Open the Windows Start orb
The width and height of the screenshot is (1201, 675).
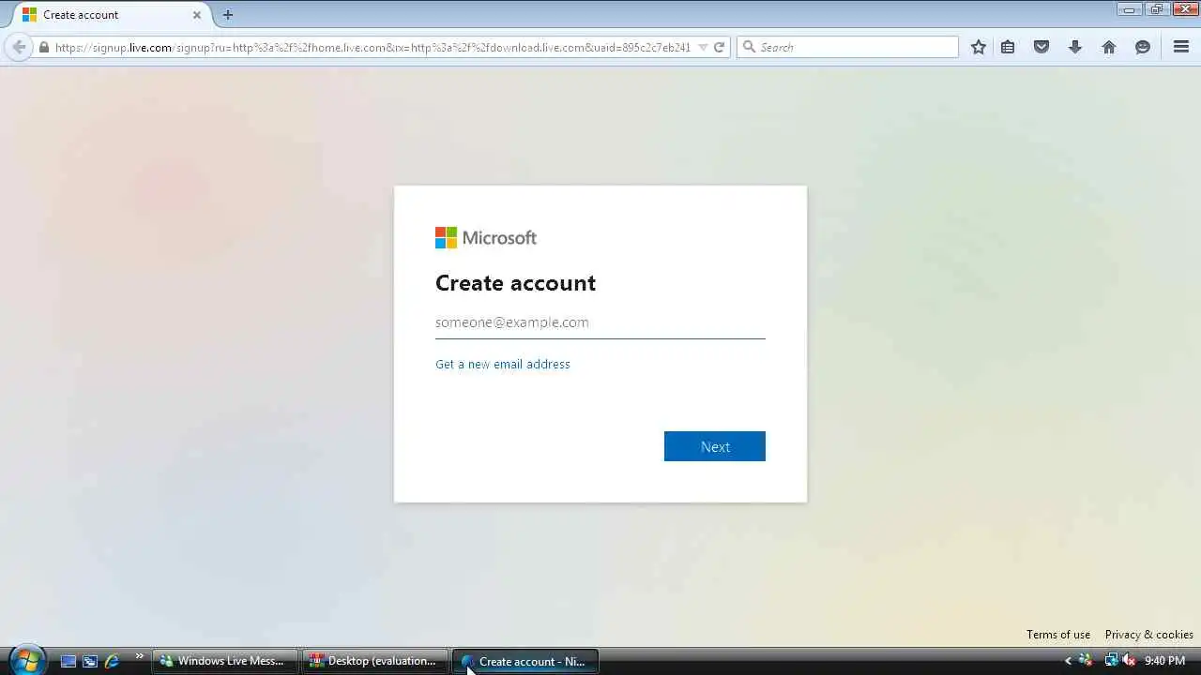click(x=26, y=660)
